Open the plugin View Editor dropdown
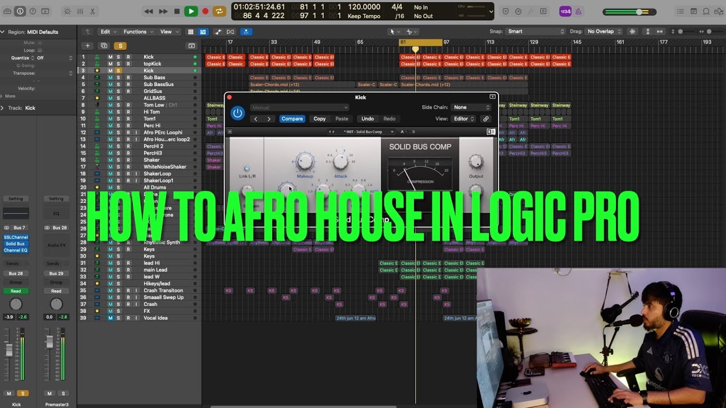 [463, 119]
